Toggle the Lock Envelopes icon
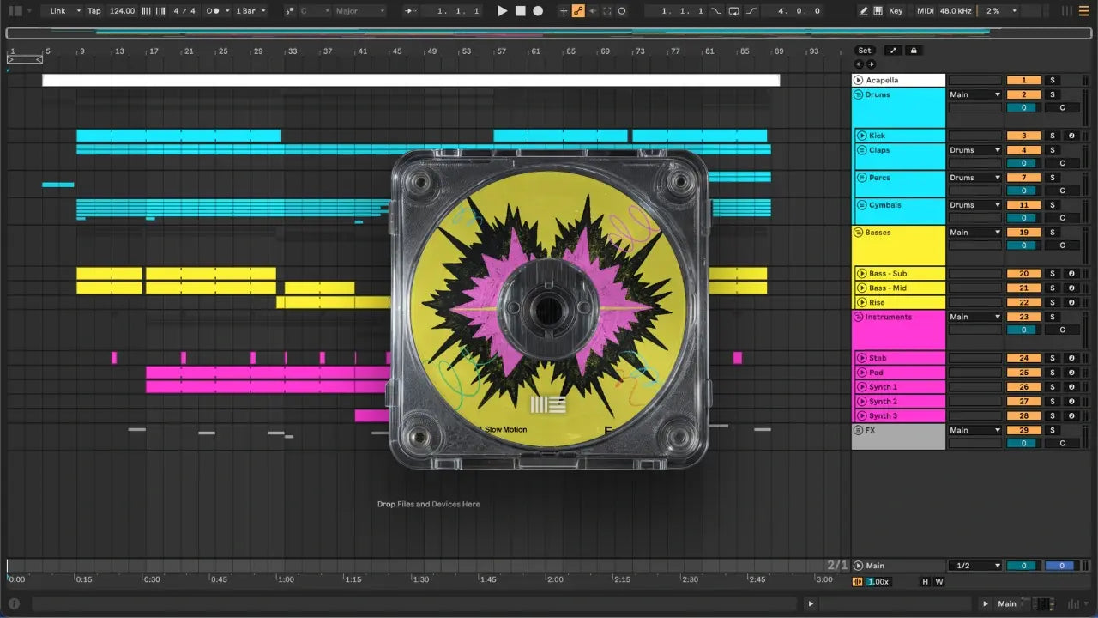This screenshot has height=618, width=1098. (x=914, y=51)
